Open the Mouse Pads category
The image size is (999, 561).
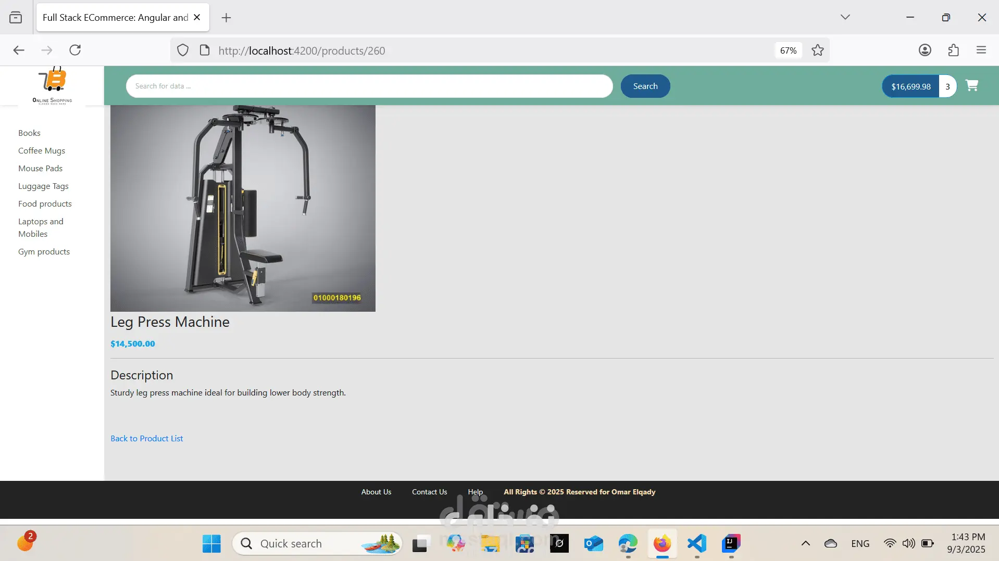[x=40, y=169]
